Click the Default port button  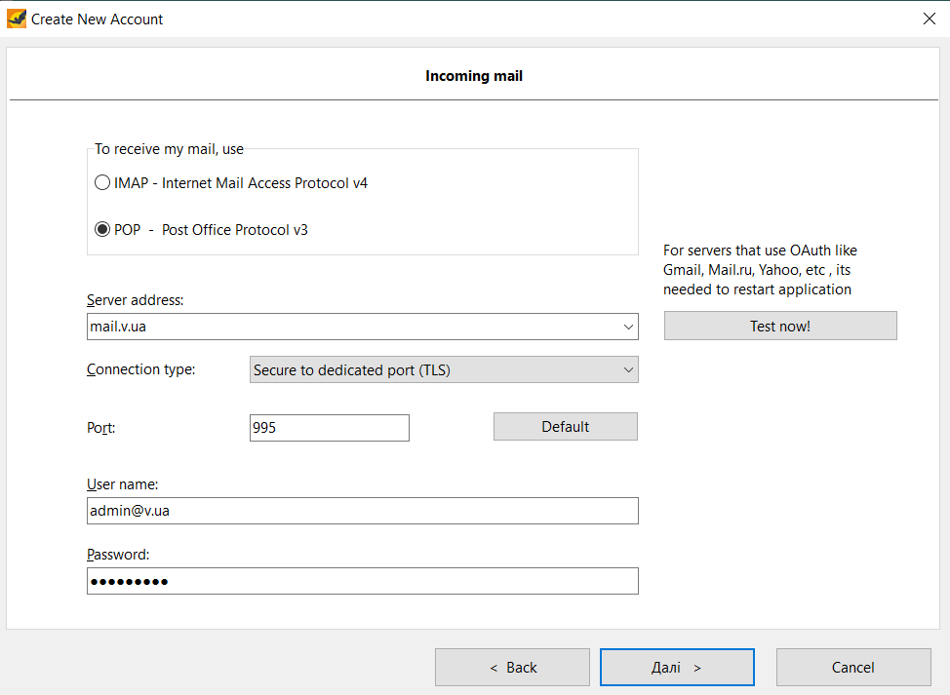pyautogui.click(x=566, y=427)
